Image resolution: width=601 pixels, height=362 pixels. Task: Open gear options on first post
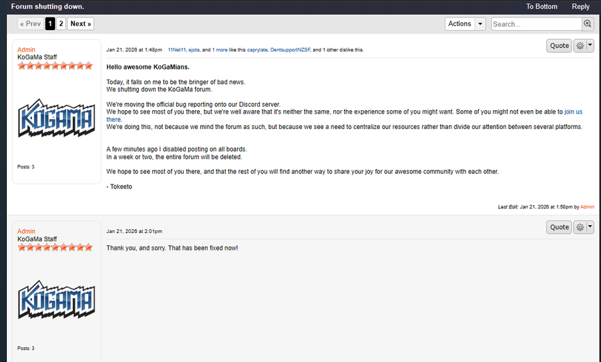click(580, 46)
